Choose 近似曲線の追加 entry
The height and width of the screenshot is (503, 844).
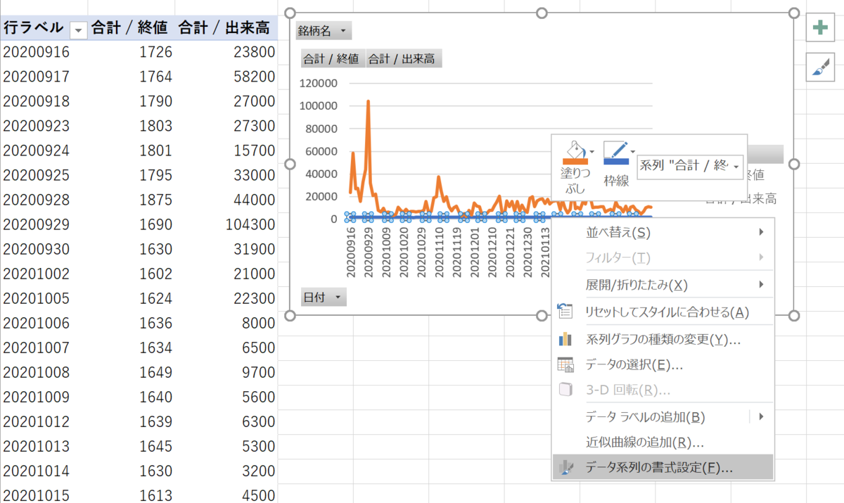(x=663, y=442)
